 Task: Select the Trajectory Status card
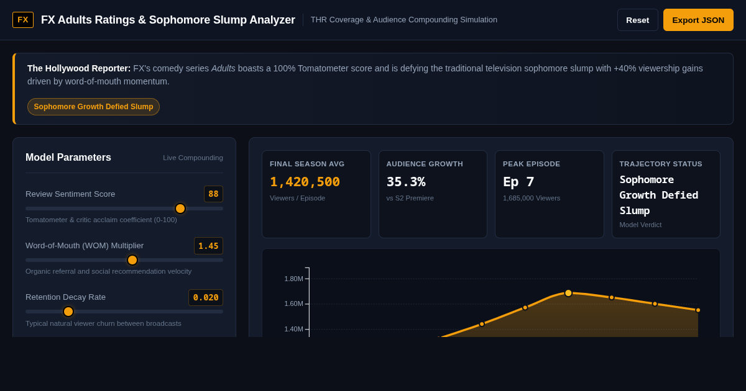click(x=666, y=194)
